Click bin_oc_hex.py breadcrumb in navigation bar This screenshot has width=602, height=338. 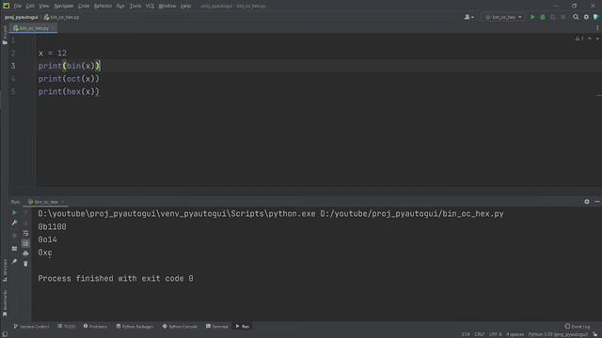point(61,17)
